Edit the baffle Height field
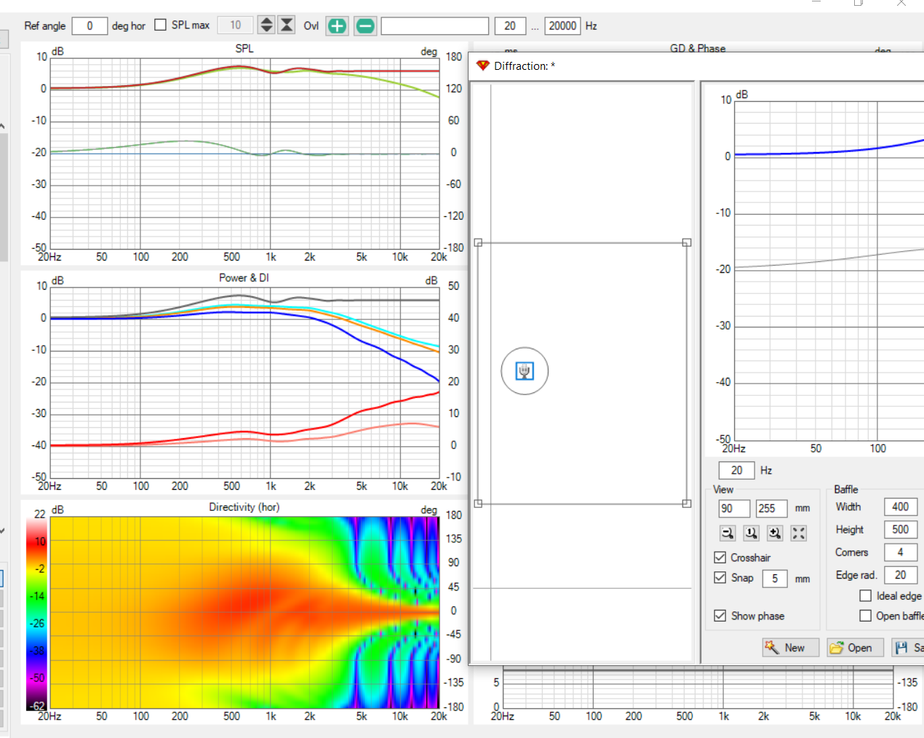This screenshot has width=924, height=738. [901, 529]
